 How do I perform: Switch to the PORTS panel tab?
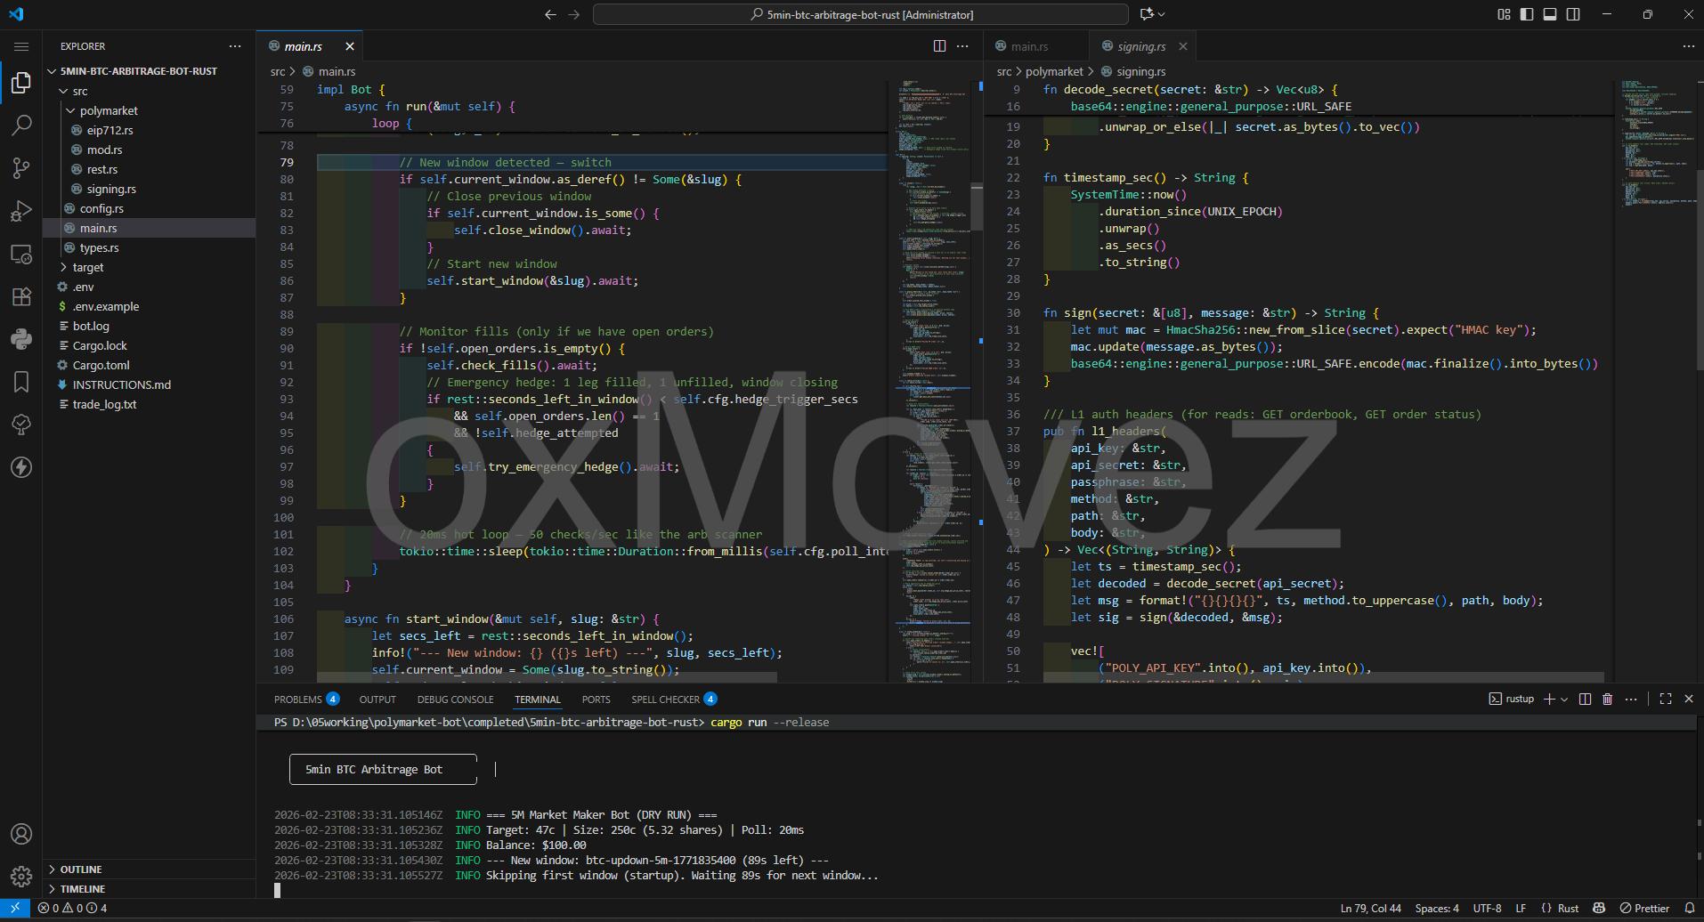[596, 700]
